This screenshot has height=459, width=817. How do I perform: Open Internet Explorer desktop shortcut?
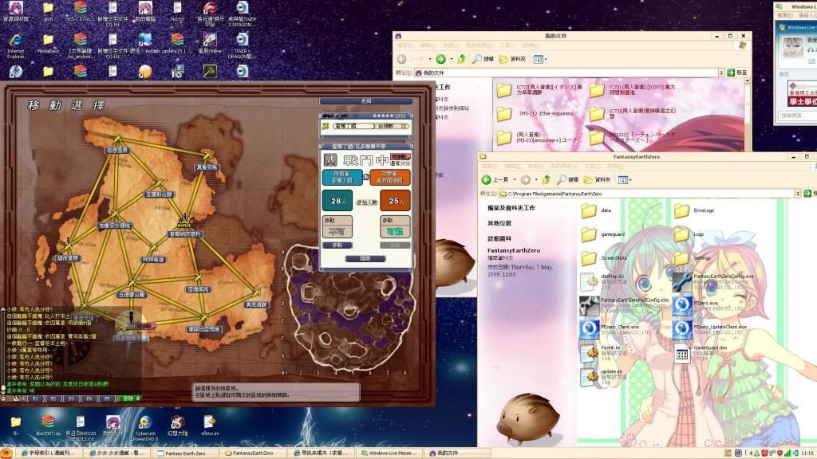click(16, 45)
